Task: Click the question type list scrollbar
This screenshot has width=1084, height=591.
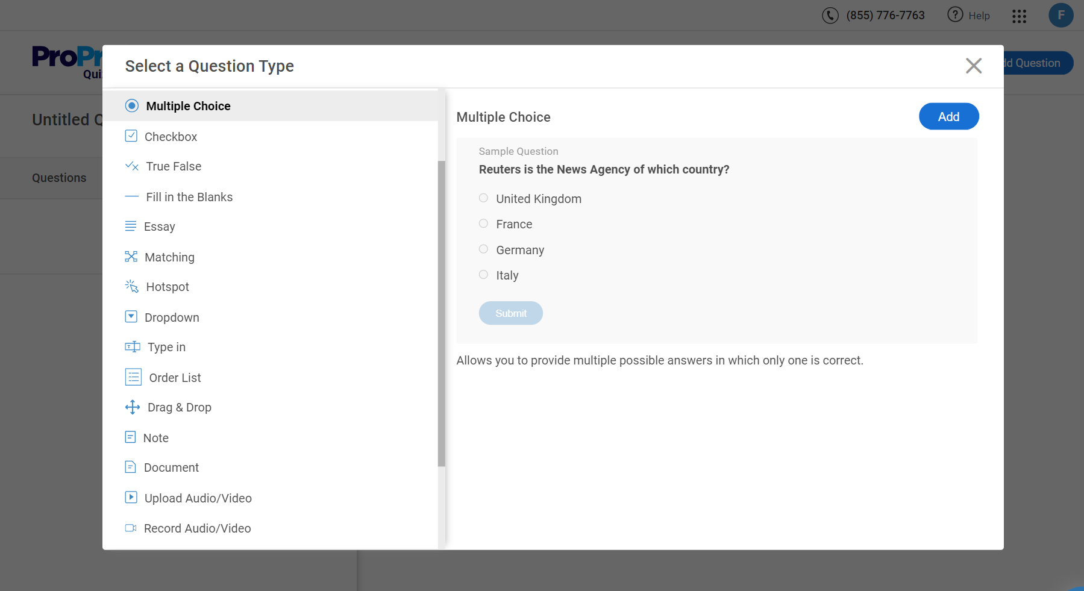Action: pyautogui.click(x=442, y=313)
